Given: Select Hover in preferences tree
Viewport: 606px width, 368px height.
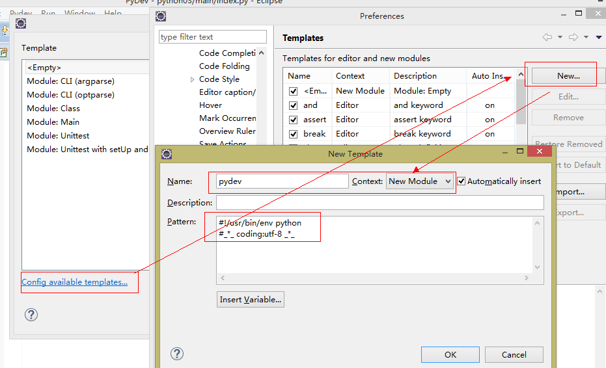Looking at the screenshot, I should pos(211,105).
